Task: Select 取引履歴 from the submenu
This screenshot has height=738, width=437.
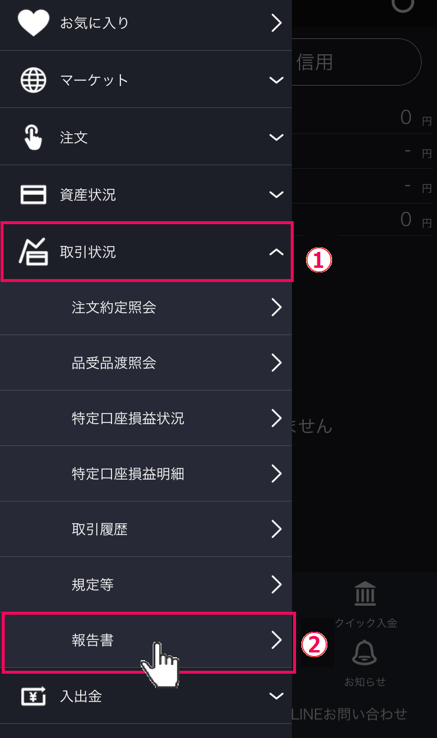Action: (x=146, y=529)
